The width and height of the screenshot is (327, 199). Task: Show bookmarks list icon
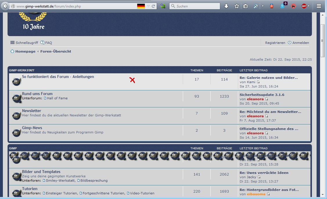click(x=245, y=6)
